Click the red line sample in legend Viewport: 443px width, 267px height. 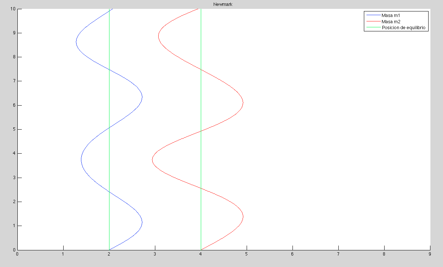373,22
